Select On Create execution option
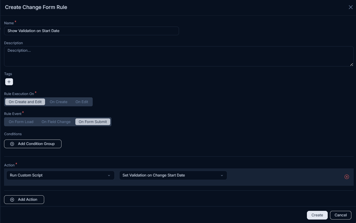This screenshot has height=223, width=356. pos(59,102)
